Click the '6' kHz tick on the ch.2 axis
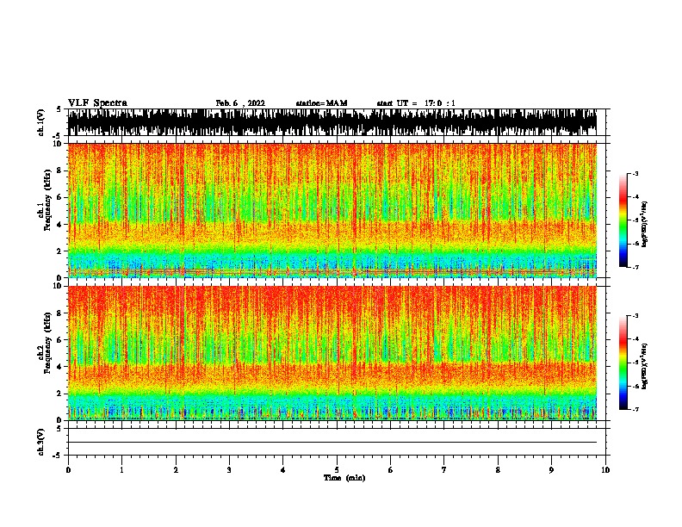The width and height of the screenshot is (682, 527). (59, 339)
